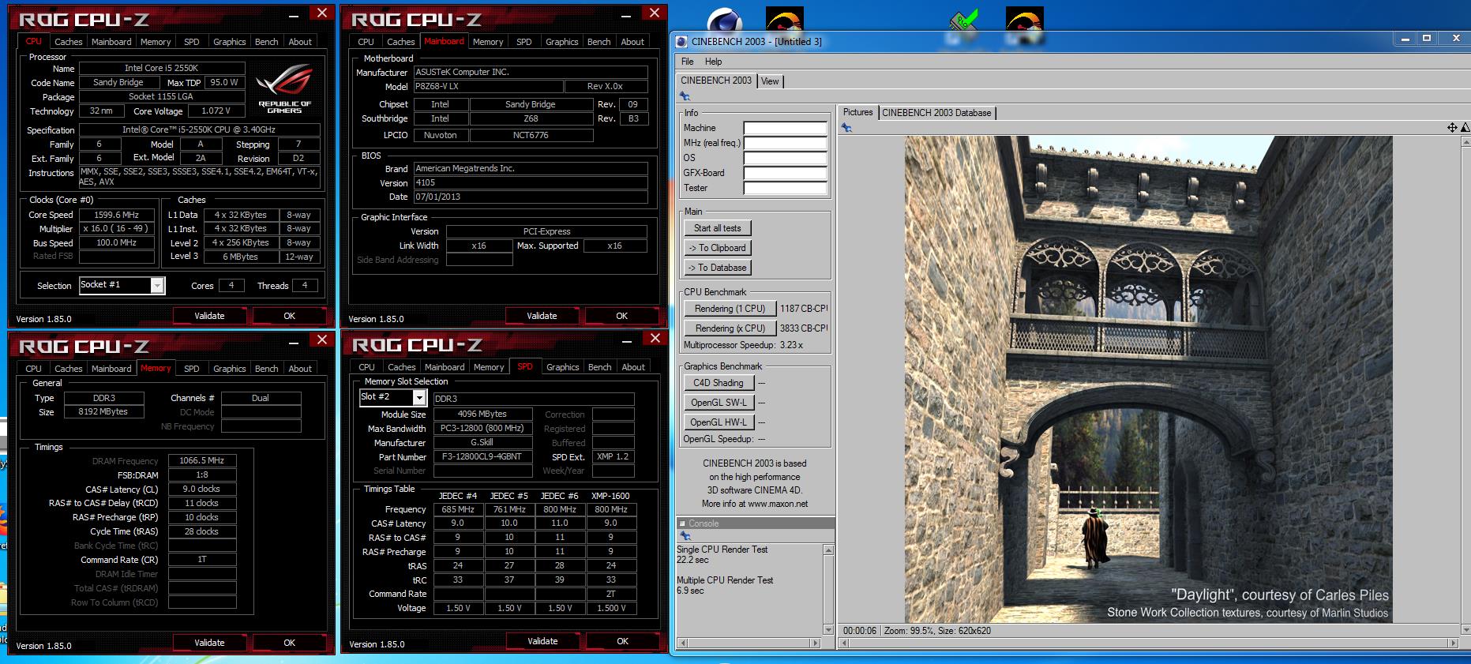This screenshot has width=1471, height=664.
Task: Select the Pictures tab in CINEBENCH
Action: pos(857,112)
